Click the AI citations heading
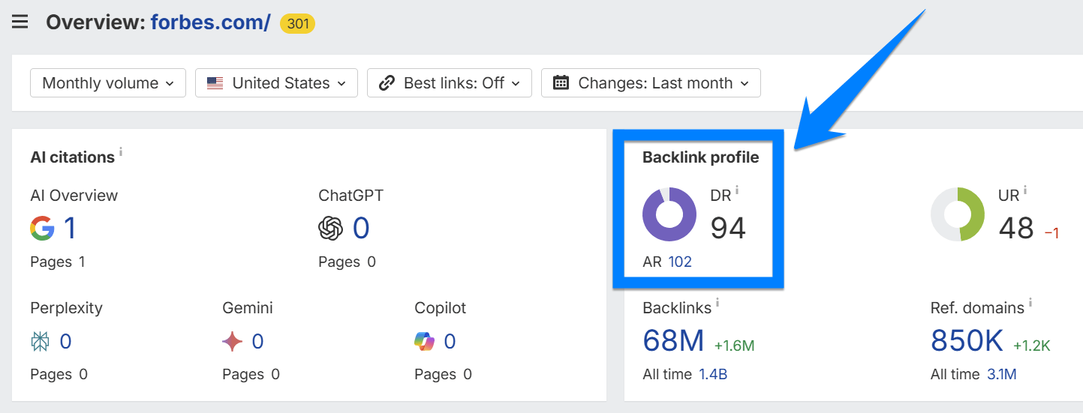This screenshot has height=413, width=1083. [x=72, y=157]
